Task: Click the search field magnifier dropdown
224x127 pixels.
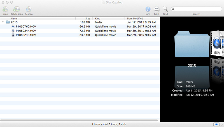Action: (x=174, y=9)
